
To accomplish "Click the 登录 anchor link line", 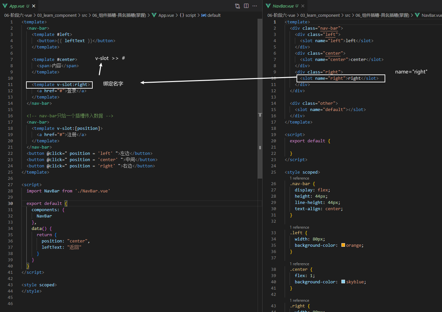I will pos(61,91).
